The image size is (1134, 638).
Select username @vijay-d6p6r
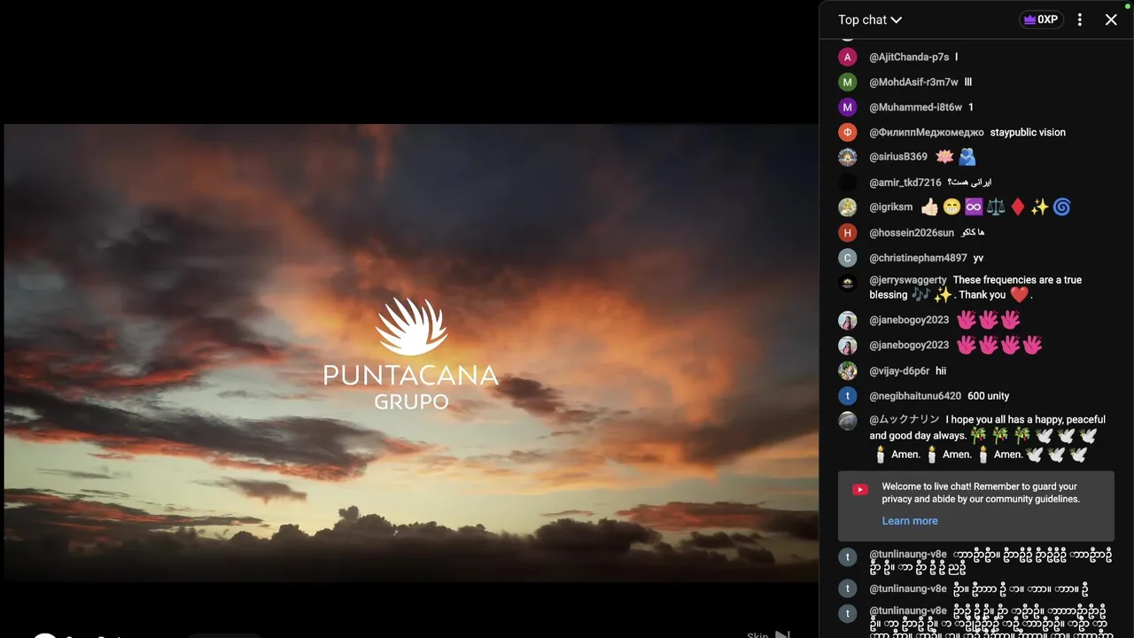899,370
